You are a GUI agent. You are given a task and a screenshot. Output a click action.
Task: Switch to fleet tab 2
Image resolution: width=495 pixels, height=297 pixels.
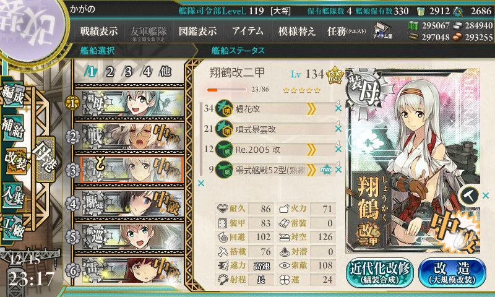pyautogui.click(x=110, y=72)
